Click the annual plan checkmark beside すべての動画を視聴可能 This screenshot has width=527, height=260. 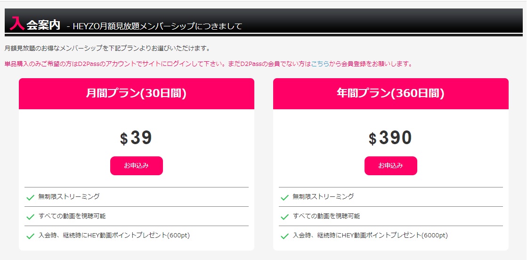pyautogui.click(x=284, y=217)
